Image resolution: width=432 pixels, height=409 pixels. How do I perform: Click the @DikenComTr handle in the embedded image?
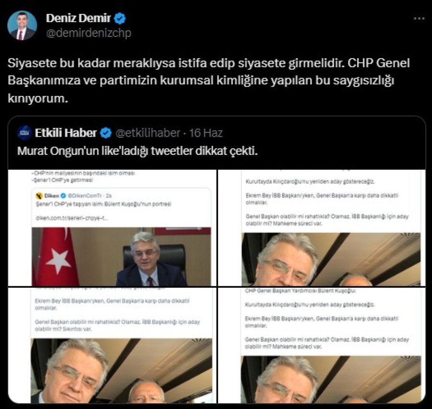tap(84, 196)
